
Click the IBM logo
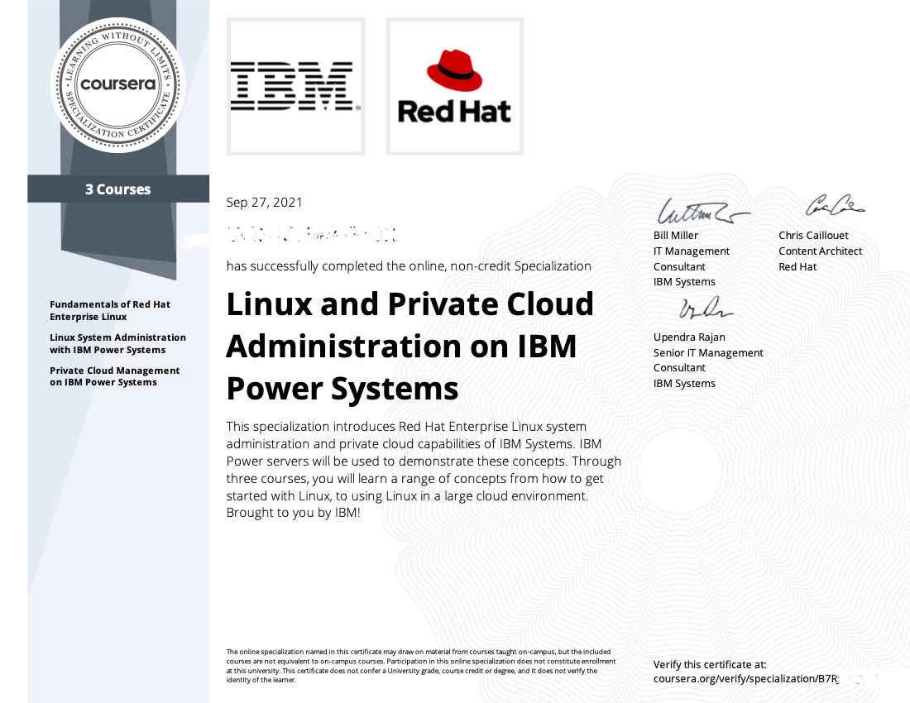(295, 86)
